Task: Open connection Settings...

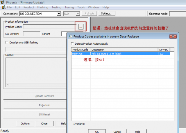Action: 107,14
